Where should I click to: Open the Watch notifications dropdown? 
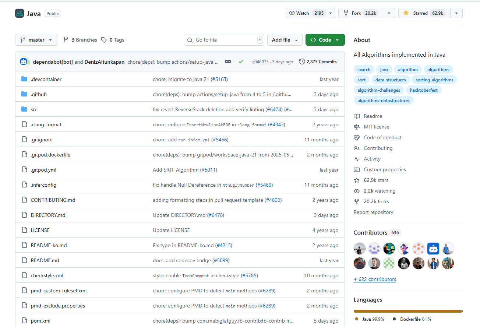click(310, 13)
